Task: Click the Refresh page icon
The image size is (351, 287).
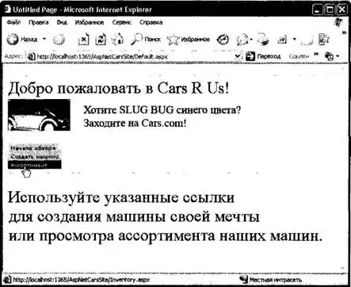Action: (101, 40)
